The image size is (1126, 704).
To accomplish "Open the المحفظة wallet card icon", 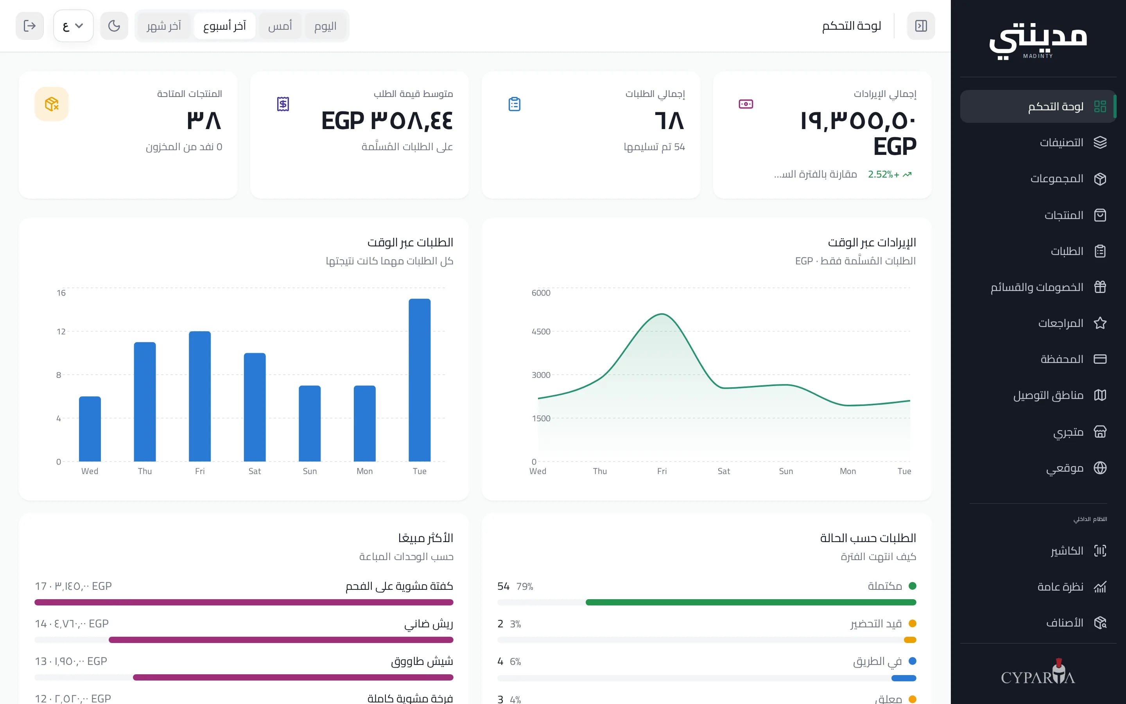I will [x=1099, y=359].
